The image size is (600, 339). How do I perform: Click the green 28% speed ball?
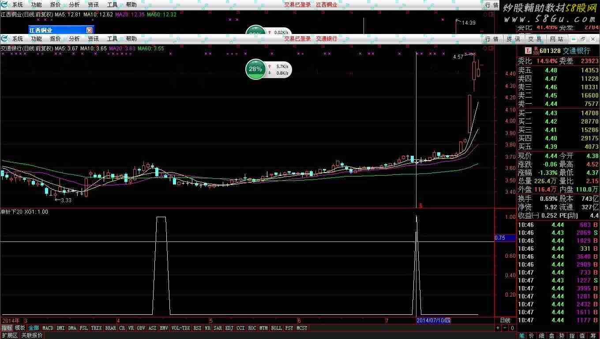click(x=255, y=69)
